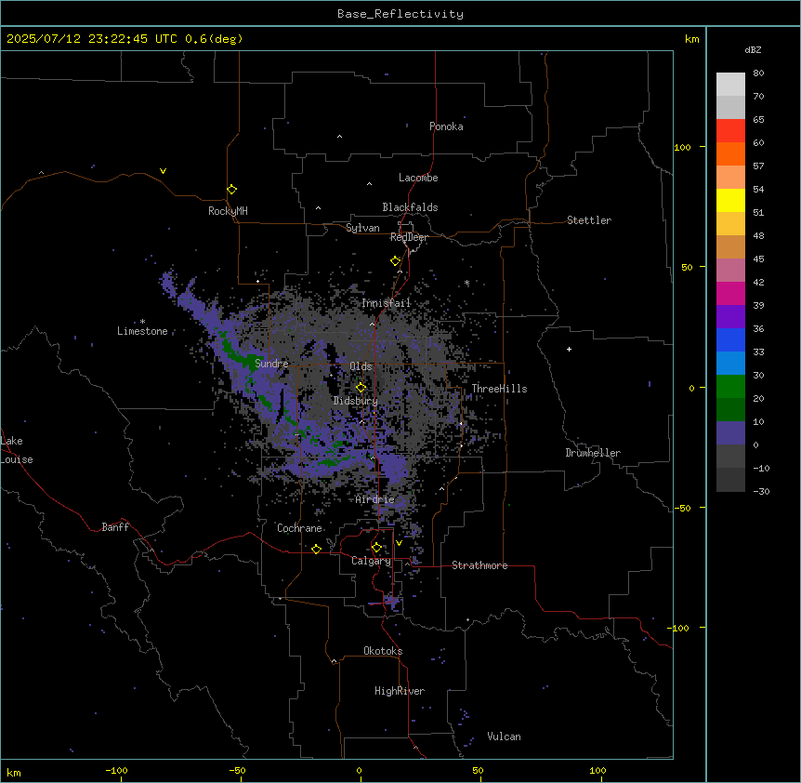This screenshot has height=783, width=801.
Task: Select the bright yellow 51-54 dBZ swatch
Action: [x=730, y=200]
